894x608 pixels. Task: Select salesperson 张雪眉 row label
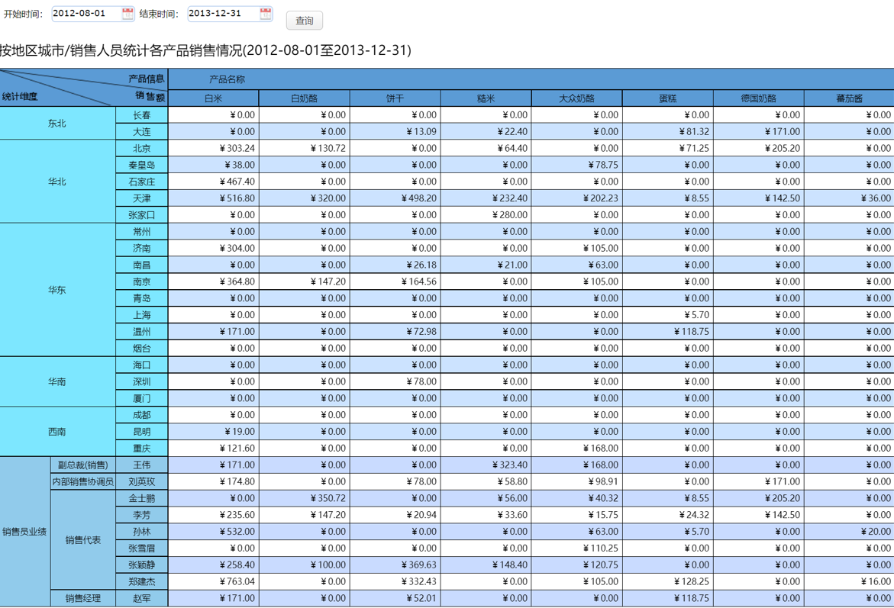(x=142, y=548)
